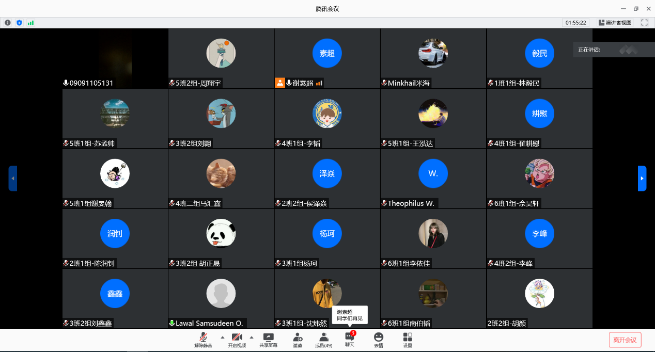Turn on the camera with 开启视频
This screenshot has width=655, height=352.
tap(237, 340)
